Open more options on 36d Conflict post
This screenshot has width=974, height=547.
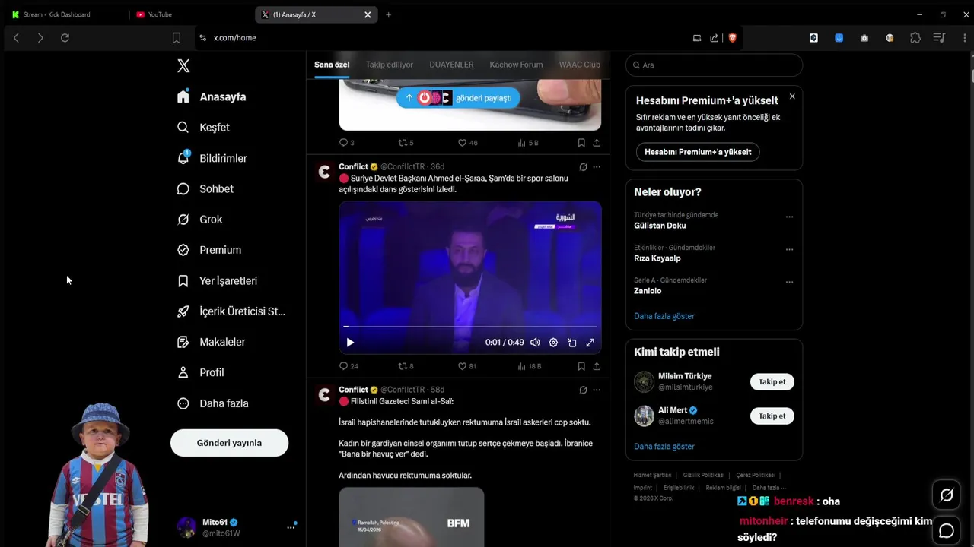pyautogui.click(x=597, y=167)
